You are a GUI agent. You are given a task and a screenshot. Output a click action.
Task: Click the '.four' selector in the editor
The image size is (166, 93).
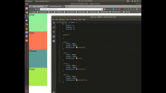[65, 75]
